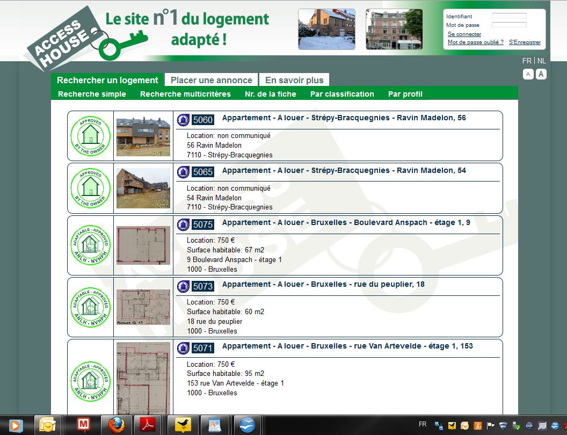Click the address text "56 Ravin Madelon"
This screenshot has height=435, width=567.
tap(214, 145)
